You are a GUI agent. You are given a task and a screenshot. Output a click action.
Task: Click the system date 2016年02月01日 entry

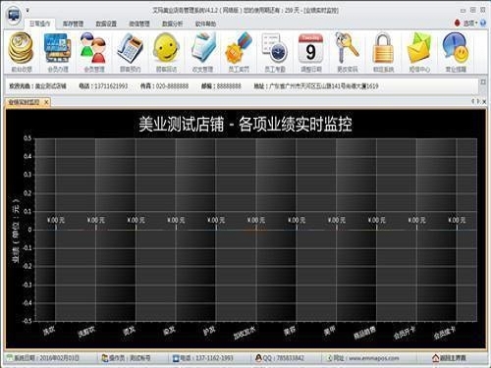42,358
